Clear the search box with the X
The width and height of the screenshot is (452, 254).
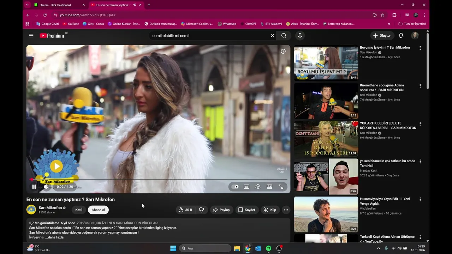coord(272,36)
